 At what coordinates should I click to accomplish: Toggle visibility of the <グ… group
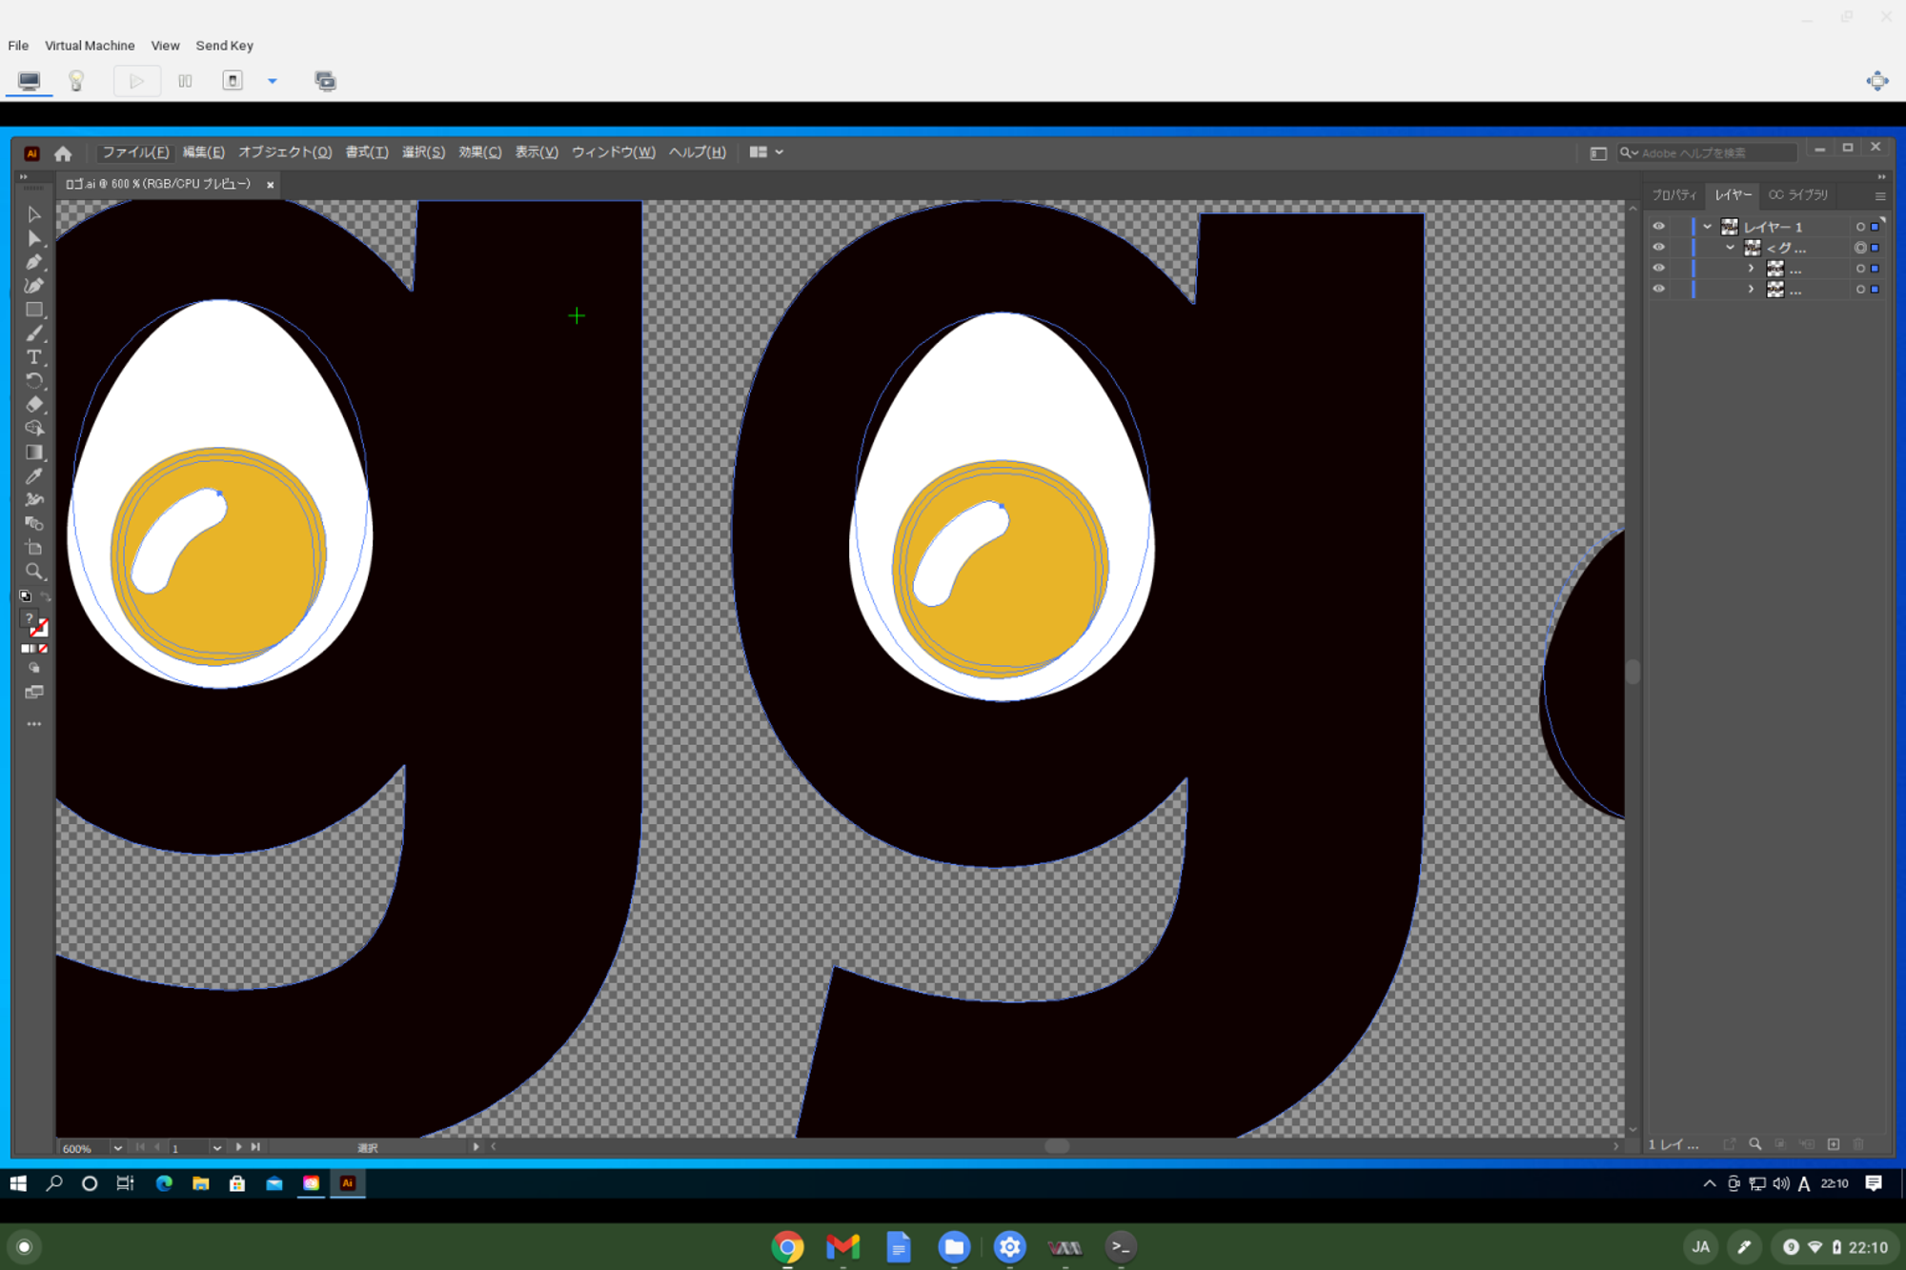click(x=1659, y=248)
